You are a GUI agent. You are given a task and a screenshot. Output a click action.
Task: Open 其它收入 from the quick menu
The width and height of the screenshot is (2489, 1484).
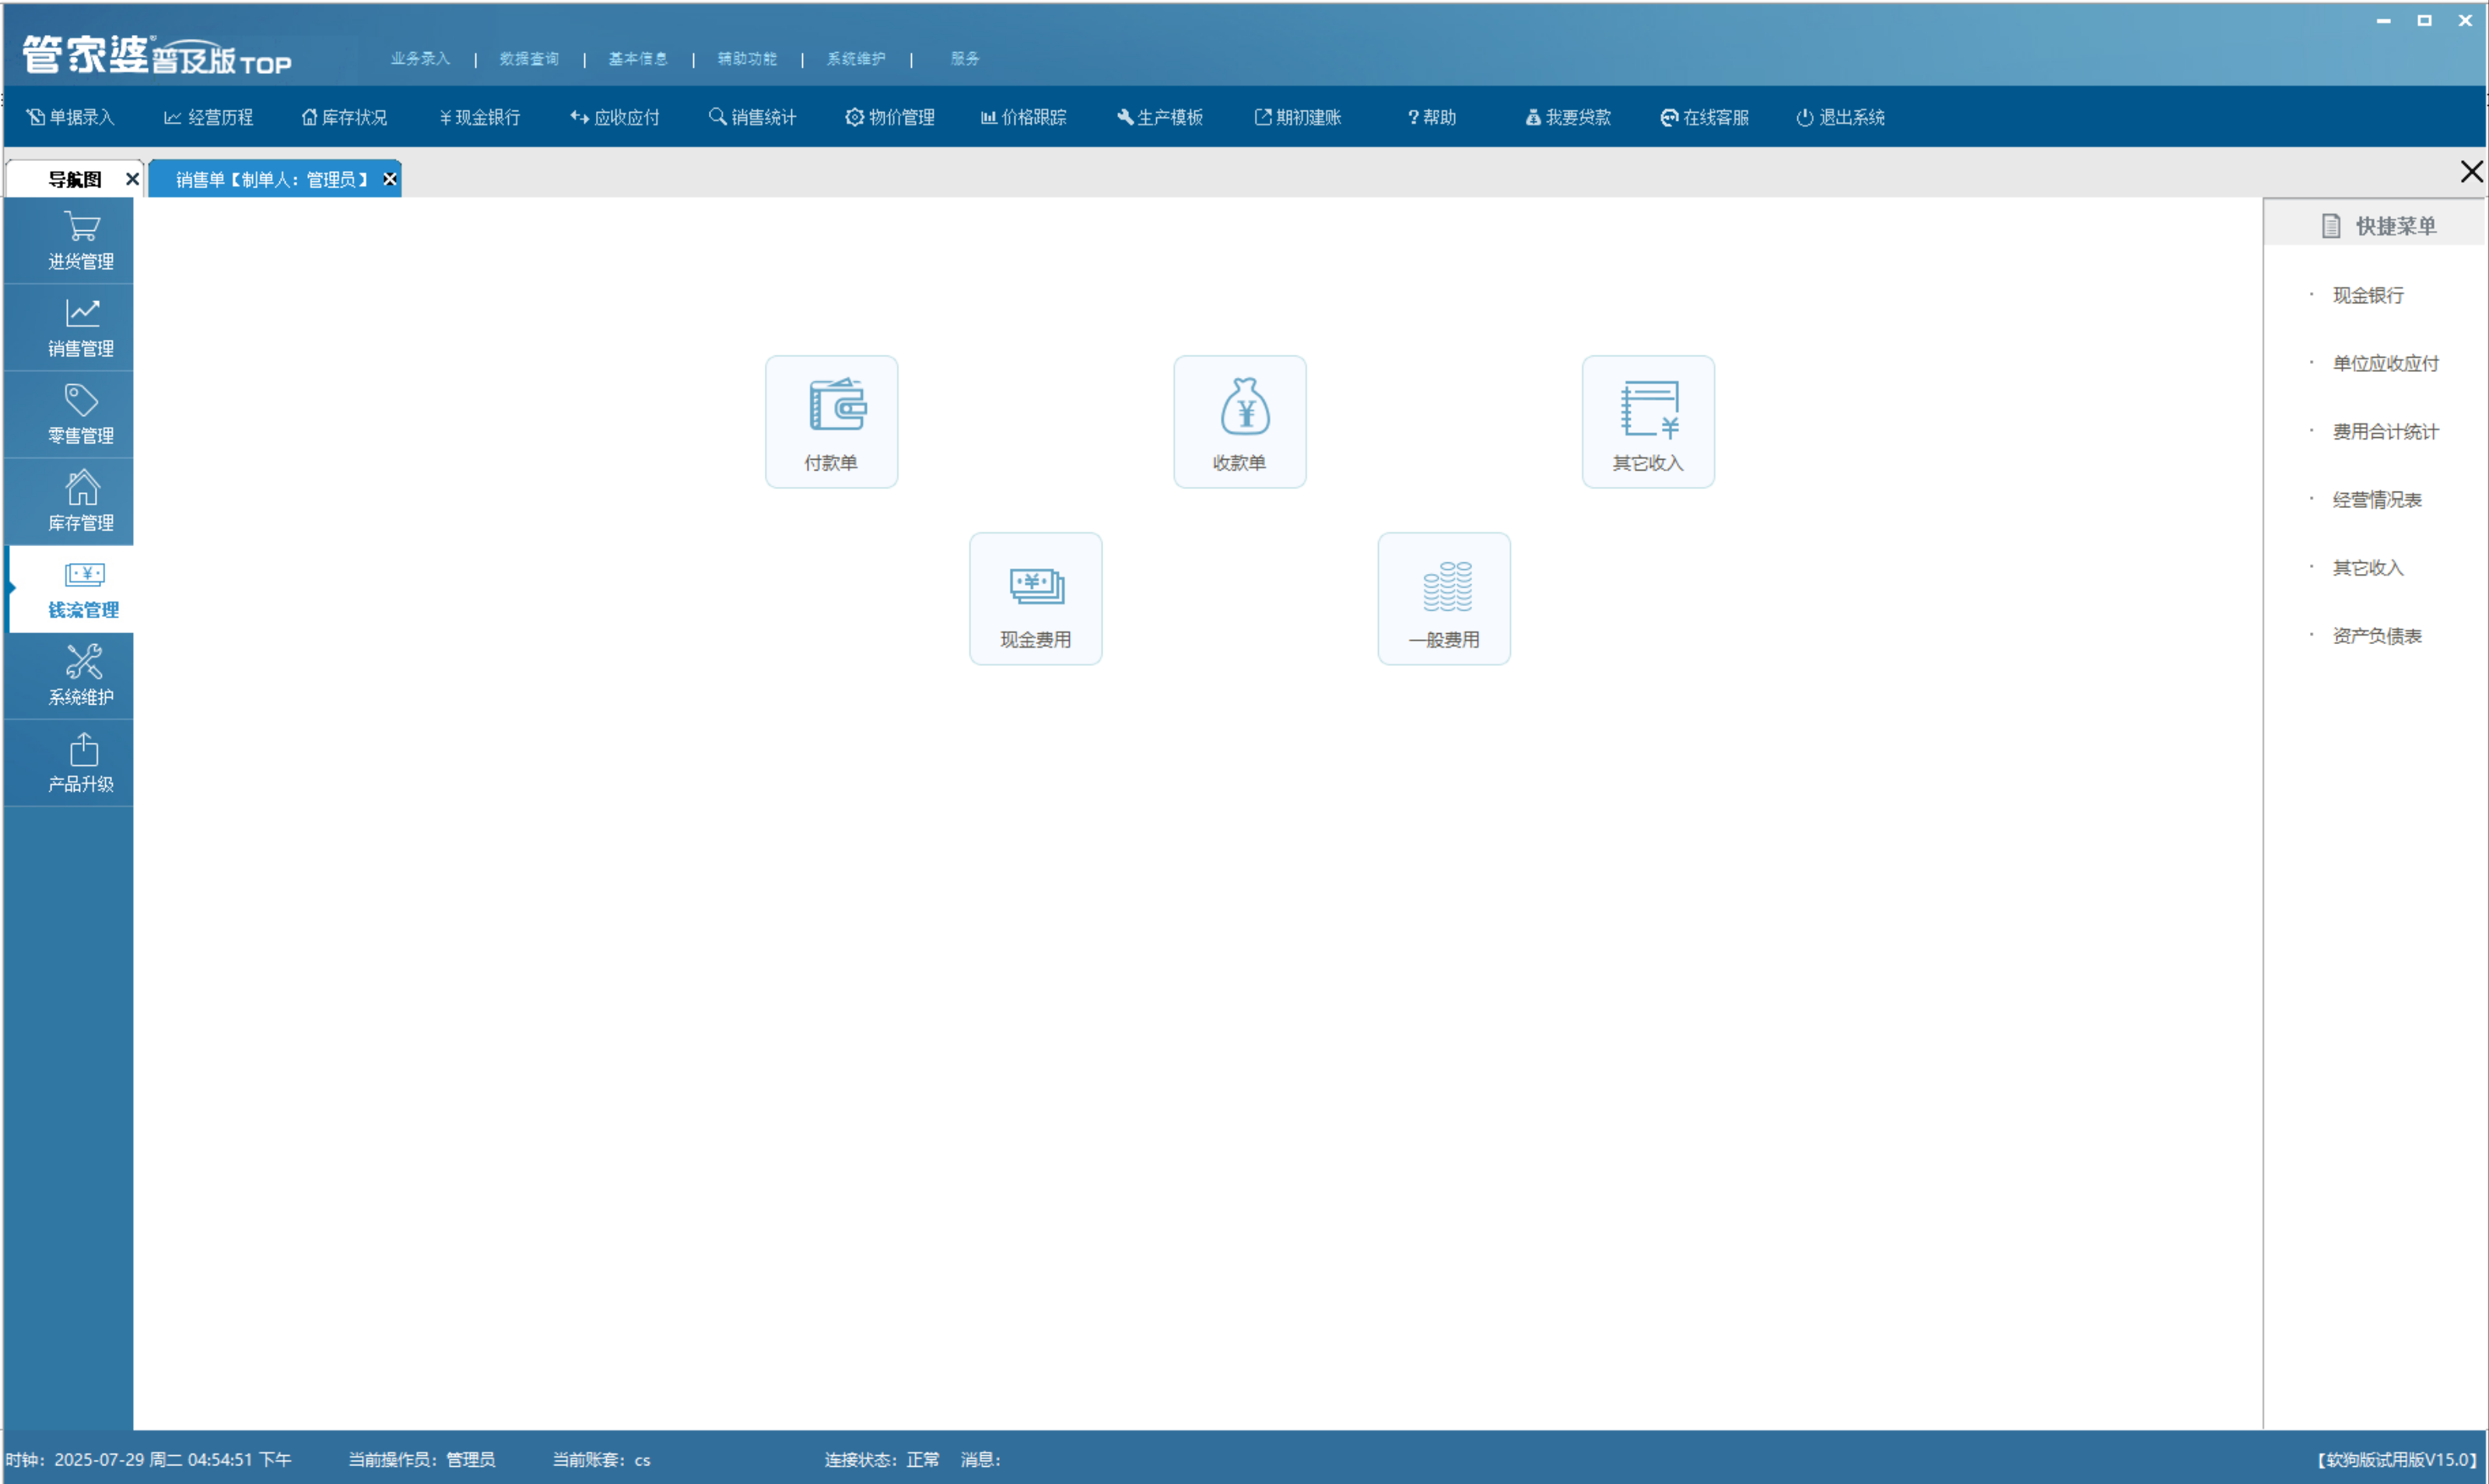(x=2368, y=567)
